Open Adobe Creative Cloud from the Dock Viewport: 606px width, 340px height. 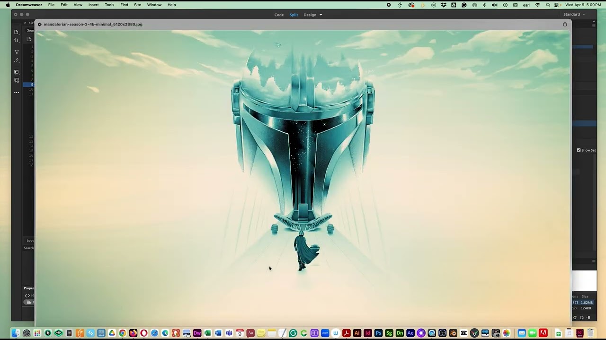tap(543, 333)
